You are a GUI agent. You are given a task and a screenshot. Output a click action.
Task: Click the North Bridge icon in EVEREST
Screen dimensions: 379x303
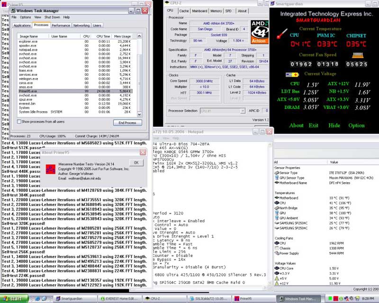pos(277,208)
